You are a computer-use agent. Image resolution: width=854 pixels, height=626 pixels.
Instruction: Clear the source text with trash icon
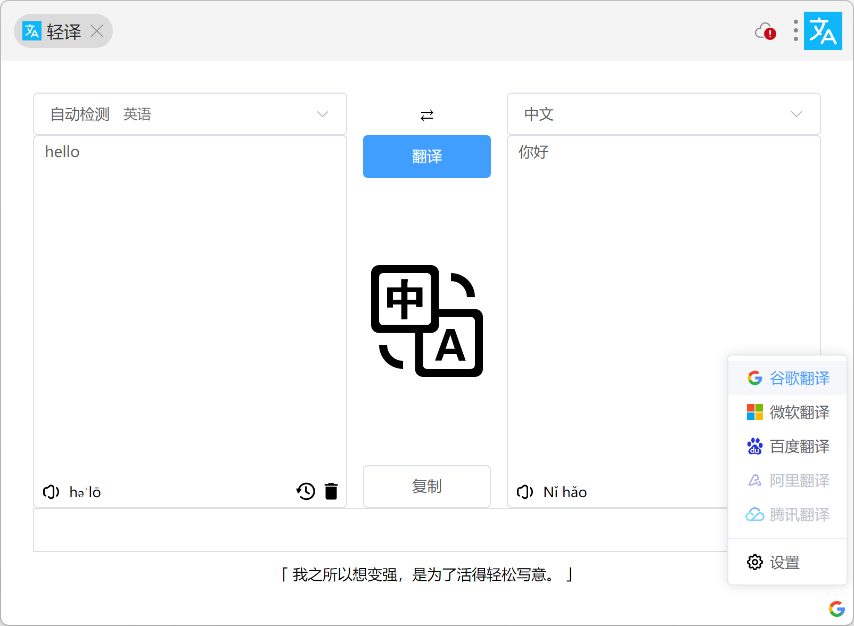(331, 491)
